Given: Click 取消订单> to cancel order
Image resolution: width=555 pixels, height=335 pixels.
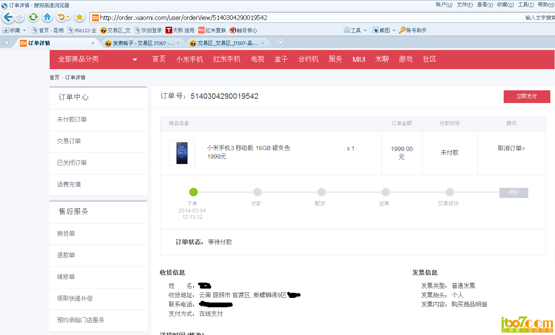Looking at the screenshot, I should click(511, 148).
